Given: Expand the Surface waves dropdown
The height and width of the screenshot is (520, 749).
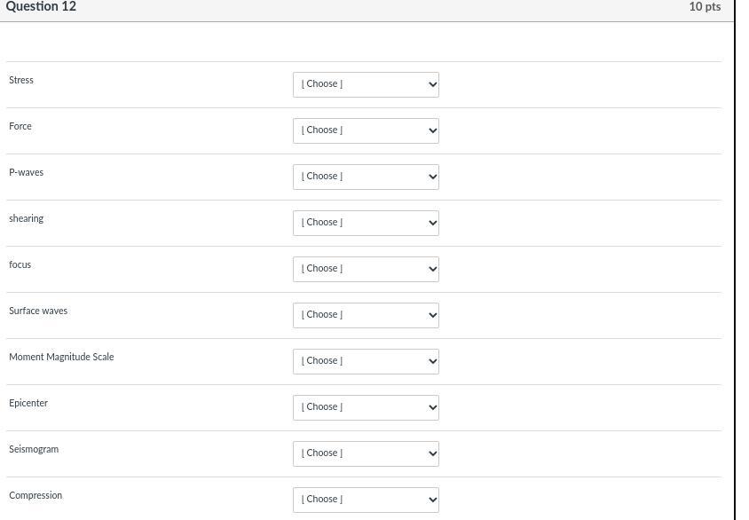Looking at the screenshot, I should [366, 315].
